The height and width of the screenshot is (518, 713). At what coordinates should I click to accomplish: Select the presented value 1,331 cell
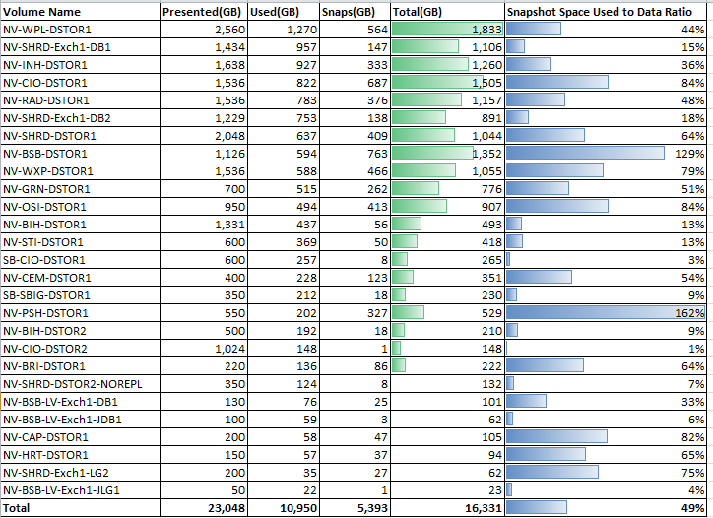204,225
